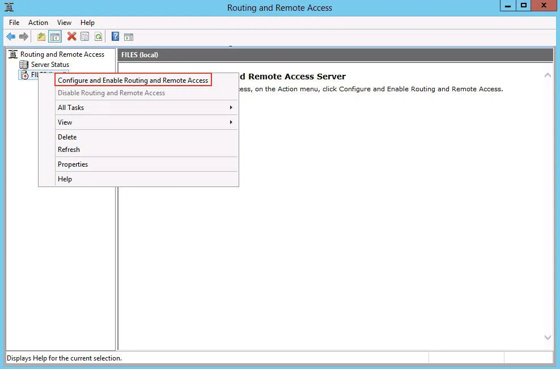This screenshot has width=560, height=369.
Task: Click the scroll down arrow in details pane
Action: click(x=548, y=337)
